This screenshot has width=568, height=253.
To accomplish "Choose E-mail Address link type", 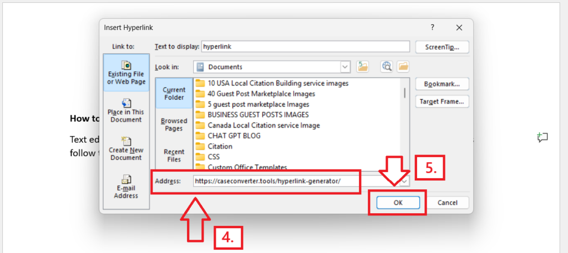I will [x=126, y=187].
